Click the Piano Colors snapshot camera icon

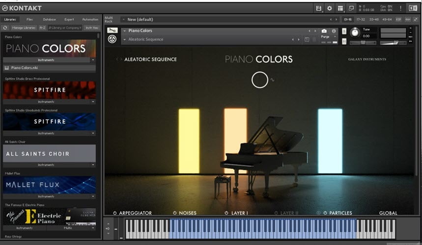click(324, 31)
